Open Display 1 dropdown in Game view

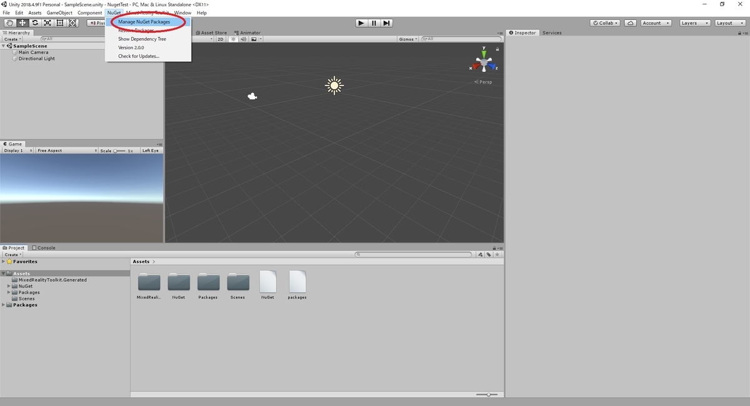17,151
